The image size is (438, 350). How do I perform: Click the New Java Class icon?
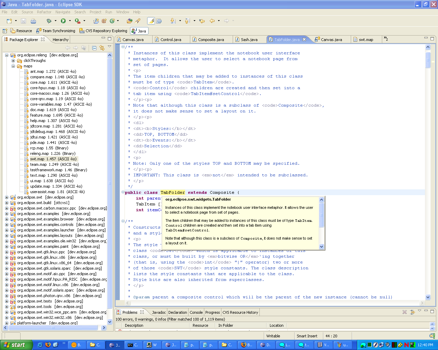[x=112, y=21]
